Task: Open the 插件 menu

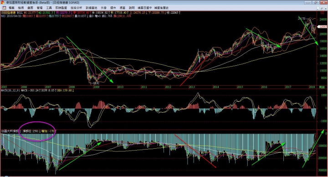Action: (x=113, y=8)
